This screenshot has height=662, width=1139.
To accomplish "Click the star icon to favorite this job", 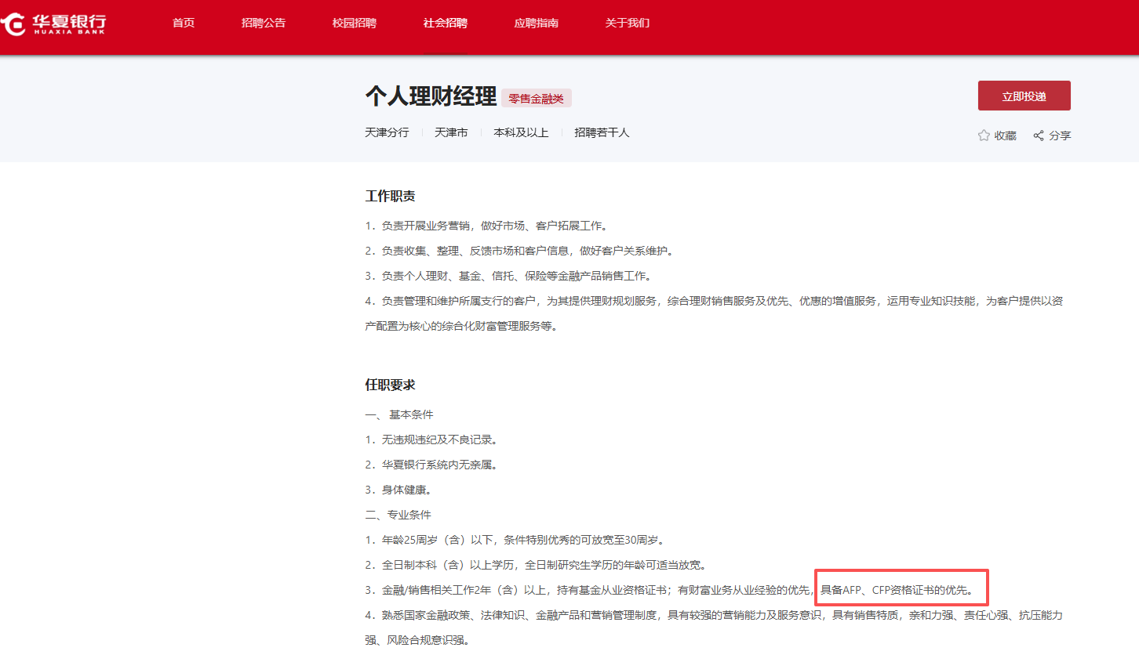I will click(984, 136).
